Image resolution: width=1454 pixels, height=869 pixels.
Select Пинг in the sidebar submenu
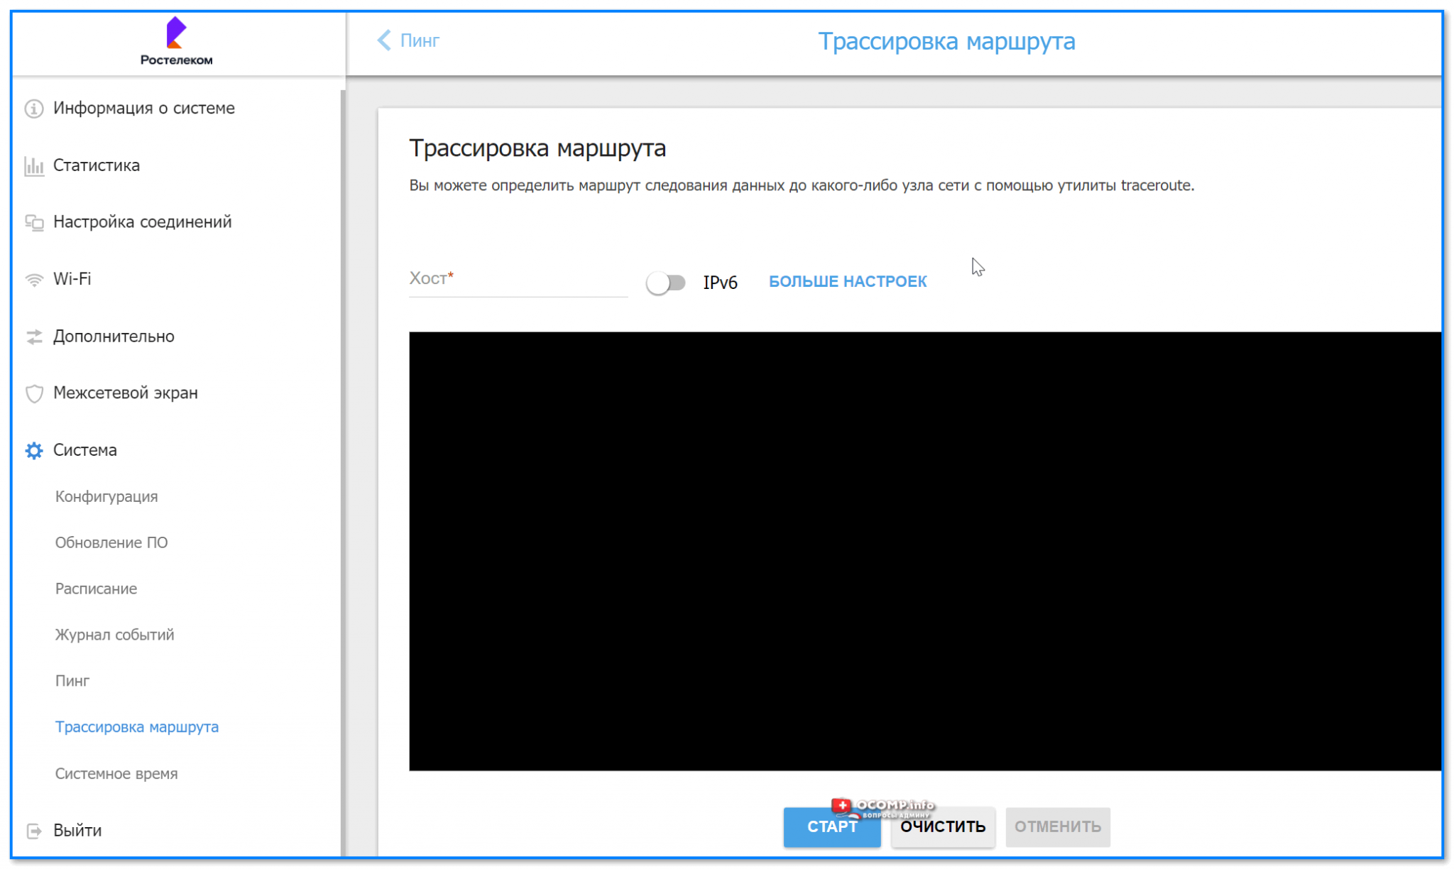[x=72, y=681]
